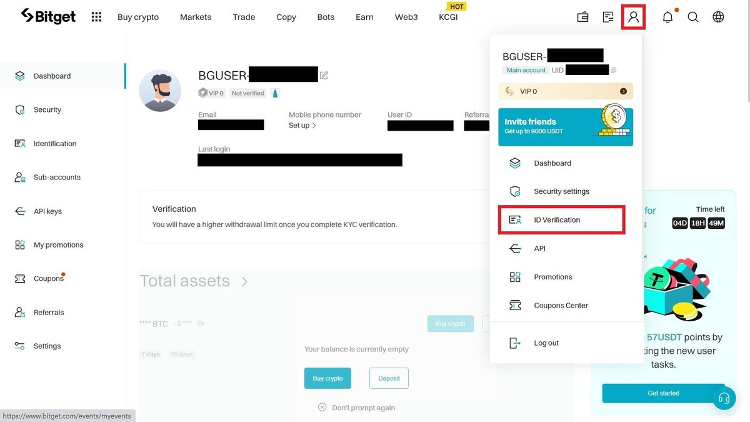
Task: Open the wallet assets icon in header
Action: tap(582, 17)
